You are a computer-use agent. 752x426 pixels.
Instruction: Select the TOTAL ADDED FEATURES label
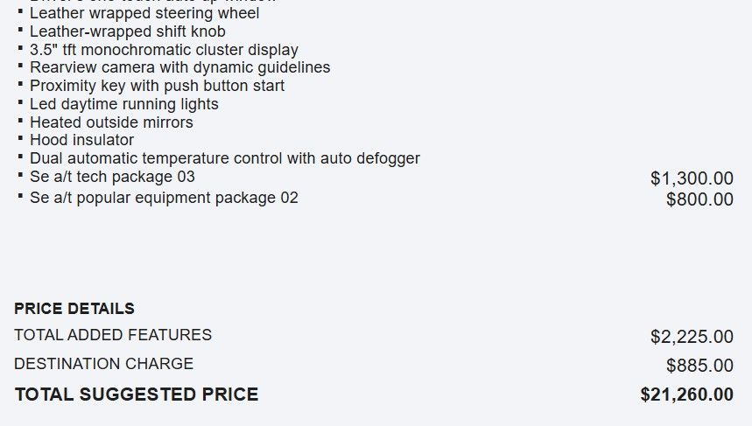pyautogui.click(x=113, y=335)
